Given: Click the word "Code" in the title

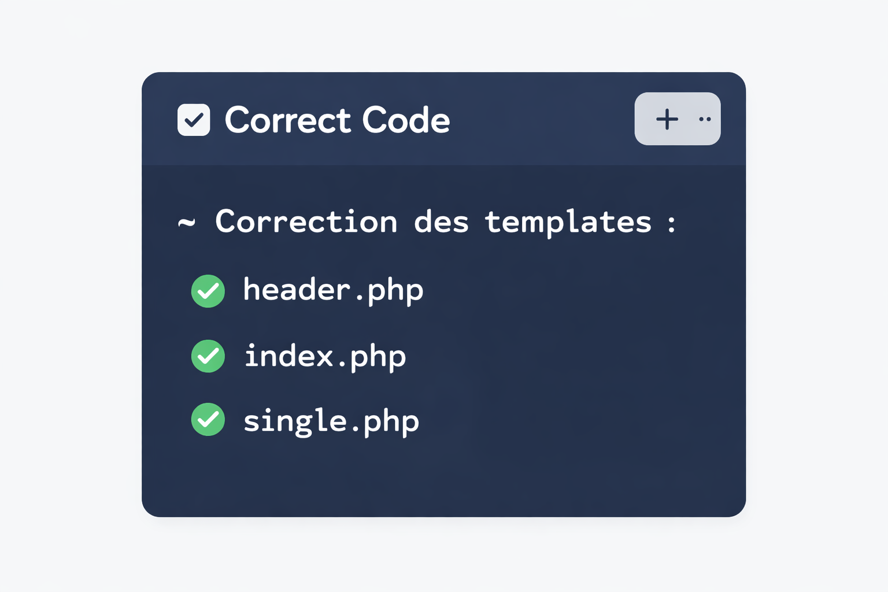Looking at the screenshot, I should tap(406, 120).
